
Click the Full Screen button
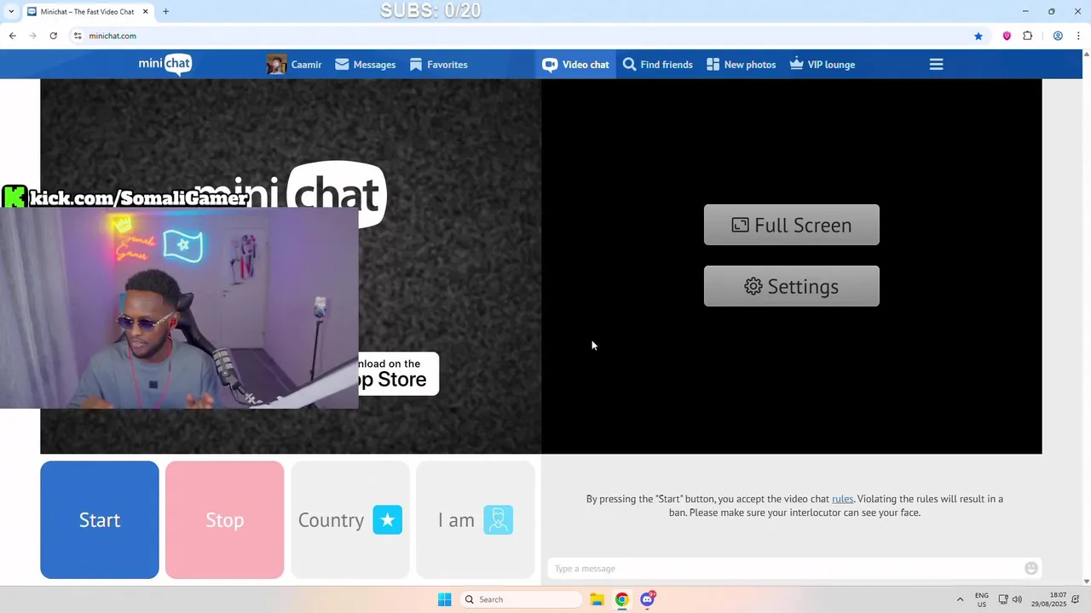[x=791, y=225]
